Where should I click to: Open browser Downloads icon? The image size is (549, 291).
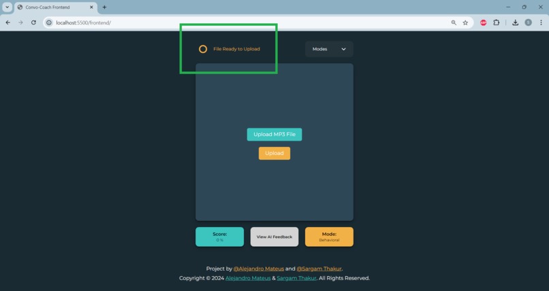coord(515,22)
